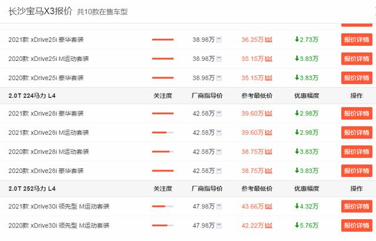Click the 长沙宝马X3报价 page title
This screenshot has width=376, height=241.
tap(41, 11)
